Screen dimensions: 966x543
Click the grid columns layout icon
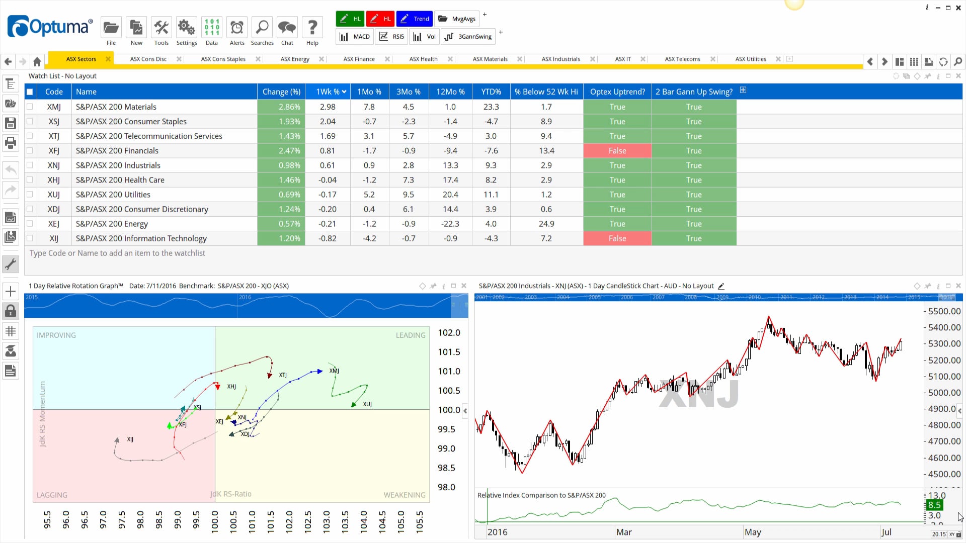tap(914, 61)
